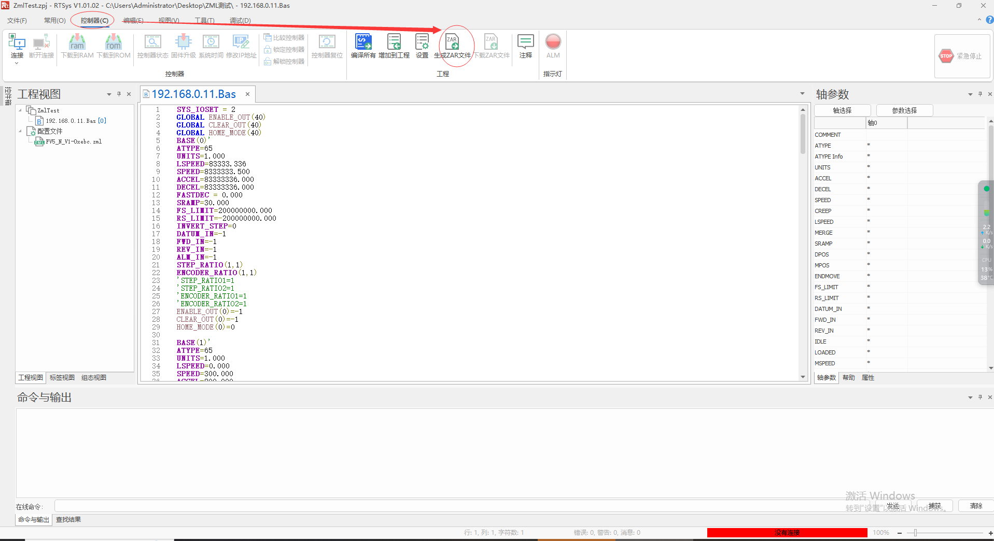Open the 文件(F) menu

[x=17, y=21]
